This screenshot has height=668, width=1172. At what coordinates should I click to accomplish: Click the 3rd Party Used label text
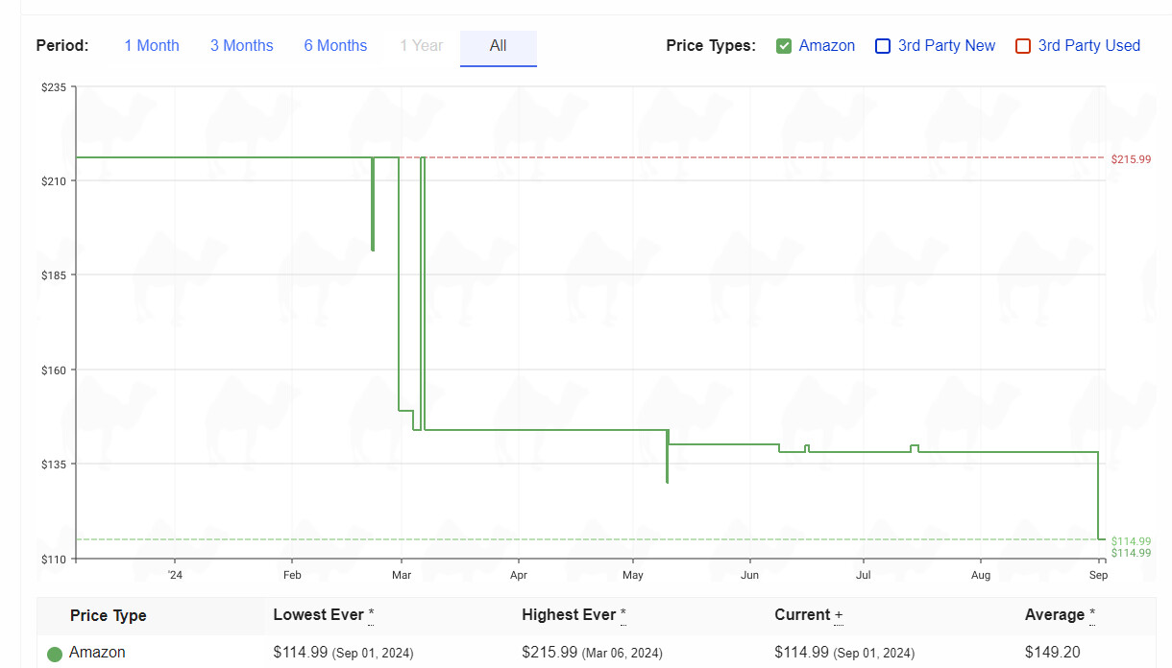[x=1088, y=46]
